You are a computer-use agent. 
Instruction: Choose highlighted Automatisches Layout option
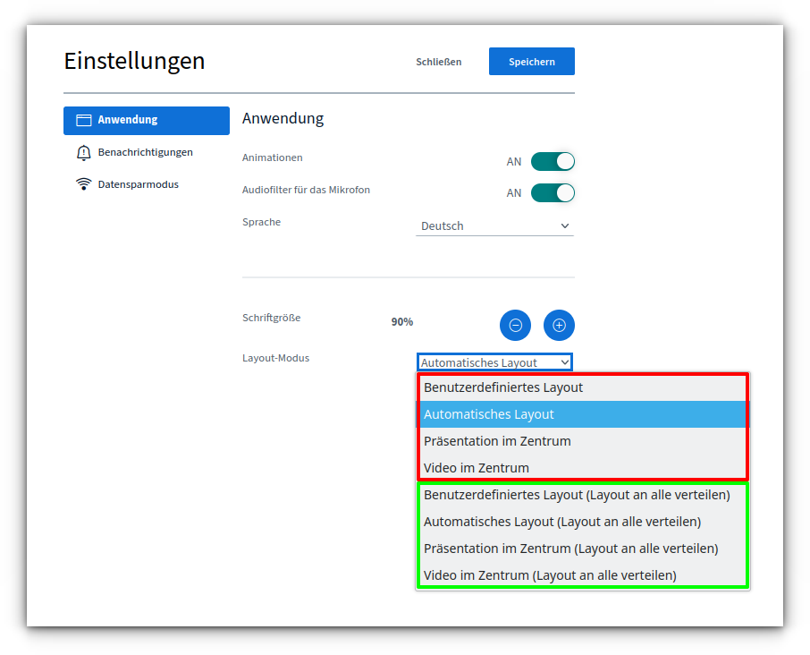[488, 414]
